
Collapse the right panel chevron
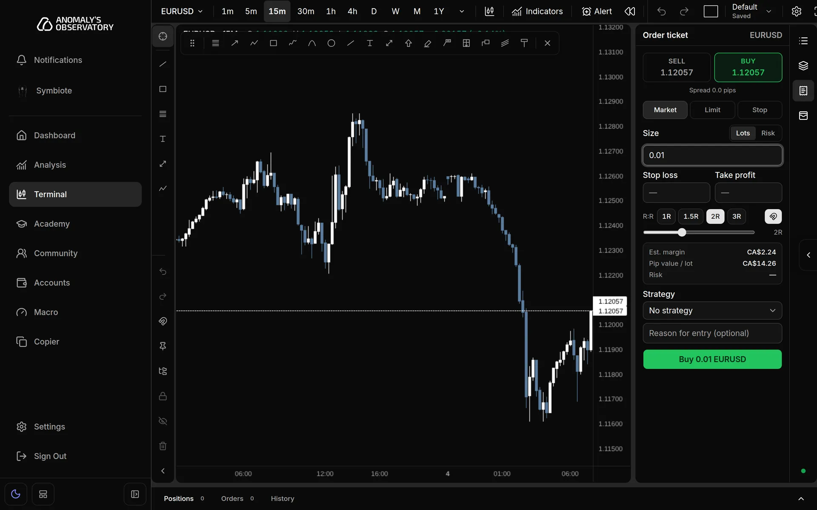(x=808, y=255)
